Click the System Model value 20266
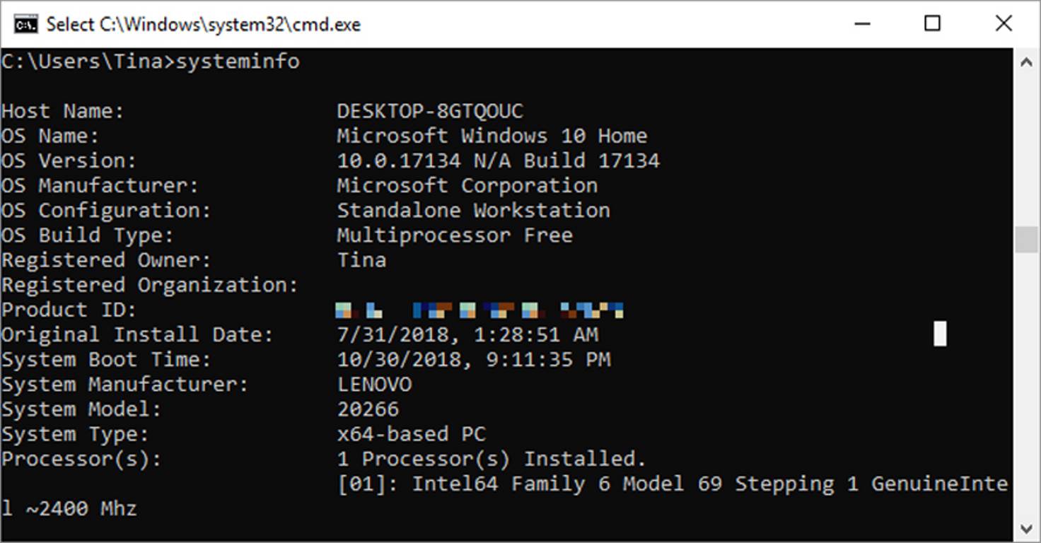This screenshot has height=543, width=1041. pos(368,409)
